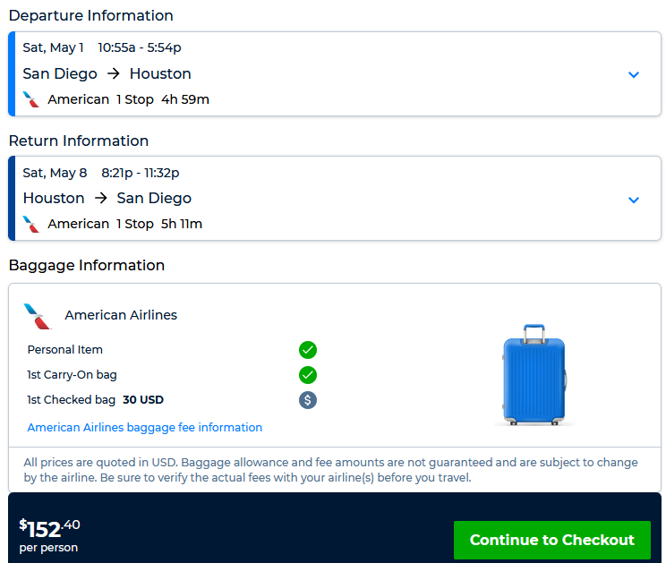Click the American Airlines name in baggage section
This screenshot has height=563, width=666.
point(121,315)
